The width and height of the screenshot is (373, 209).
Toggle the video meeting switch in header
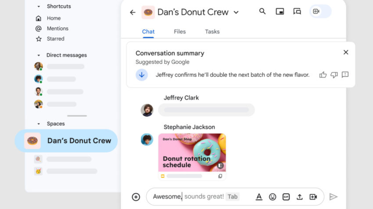pos(320,12)
